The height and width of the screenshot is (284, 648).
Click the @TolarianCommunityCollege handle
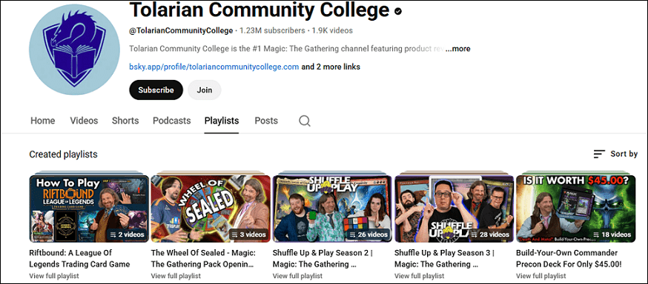181,30
